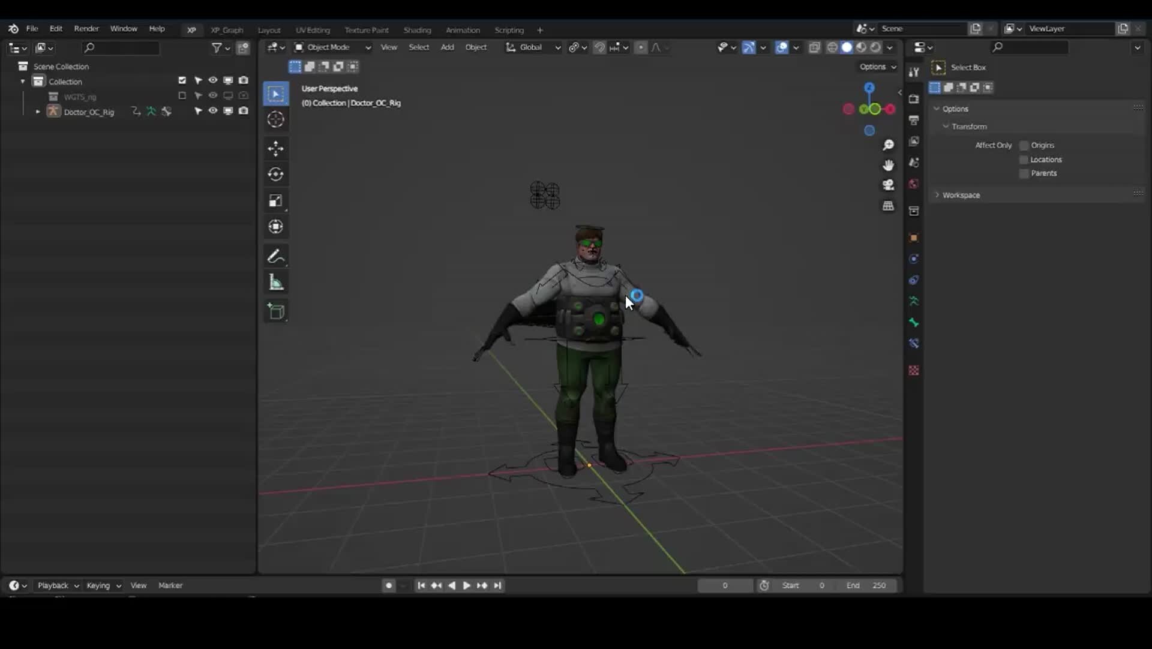Enable the Locations checkbox under Affect Only
The height and width of the screenshot is (649, 1152).
(1023, 159)
